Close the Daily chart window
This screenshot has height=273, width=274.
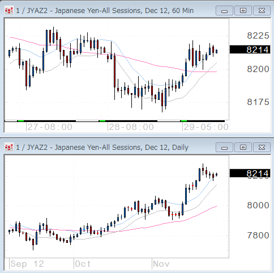262,148
